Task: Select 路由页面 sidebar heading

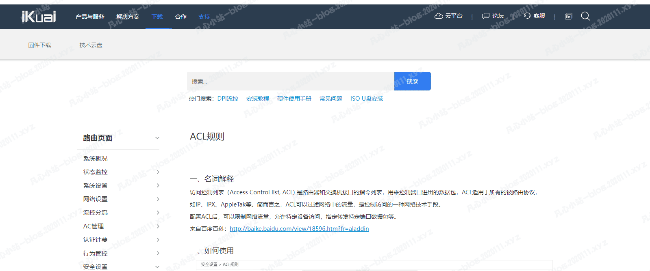Action: (98, 138)
